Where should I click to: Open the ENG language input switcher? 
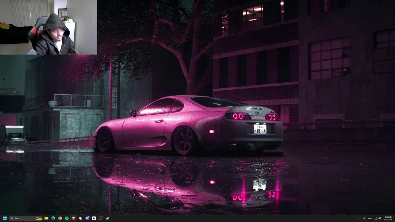tap(370, 218)
